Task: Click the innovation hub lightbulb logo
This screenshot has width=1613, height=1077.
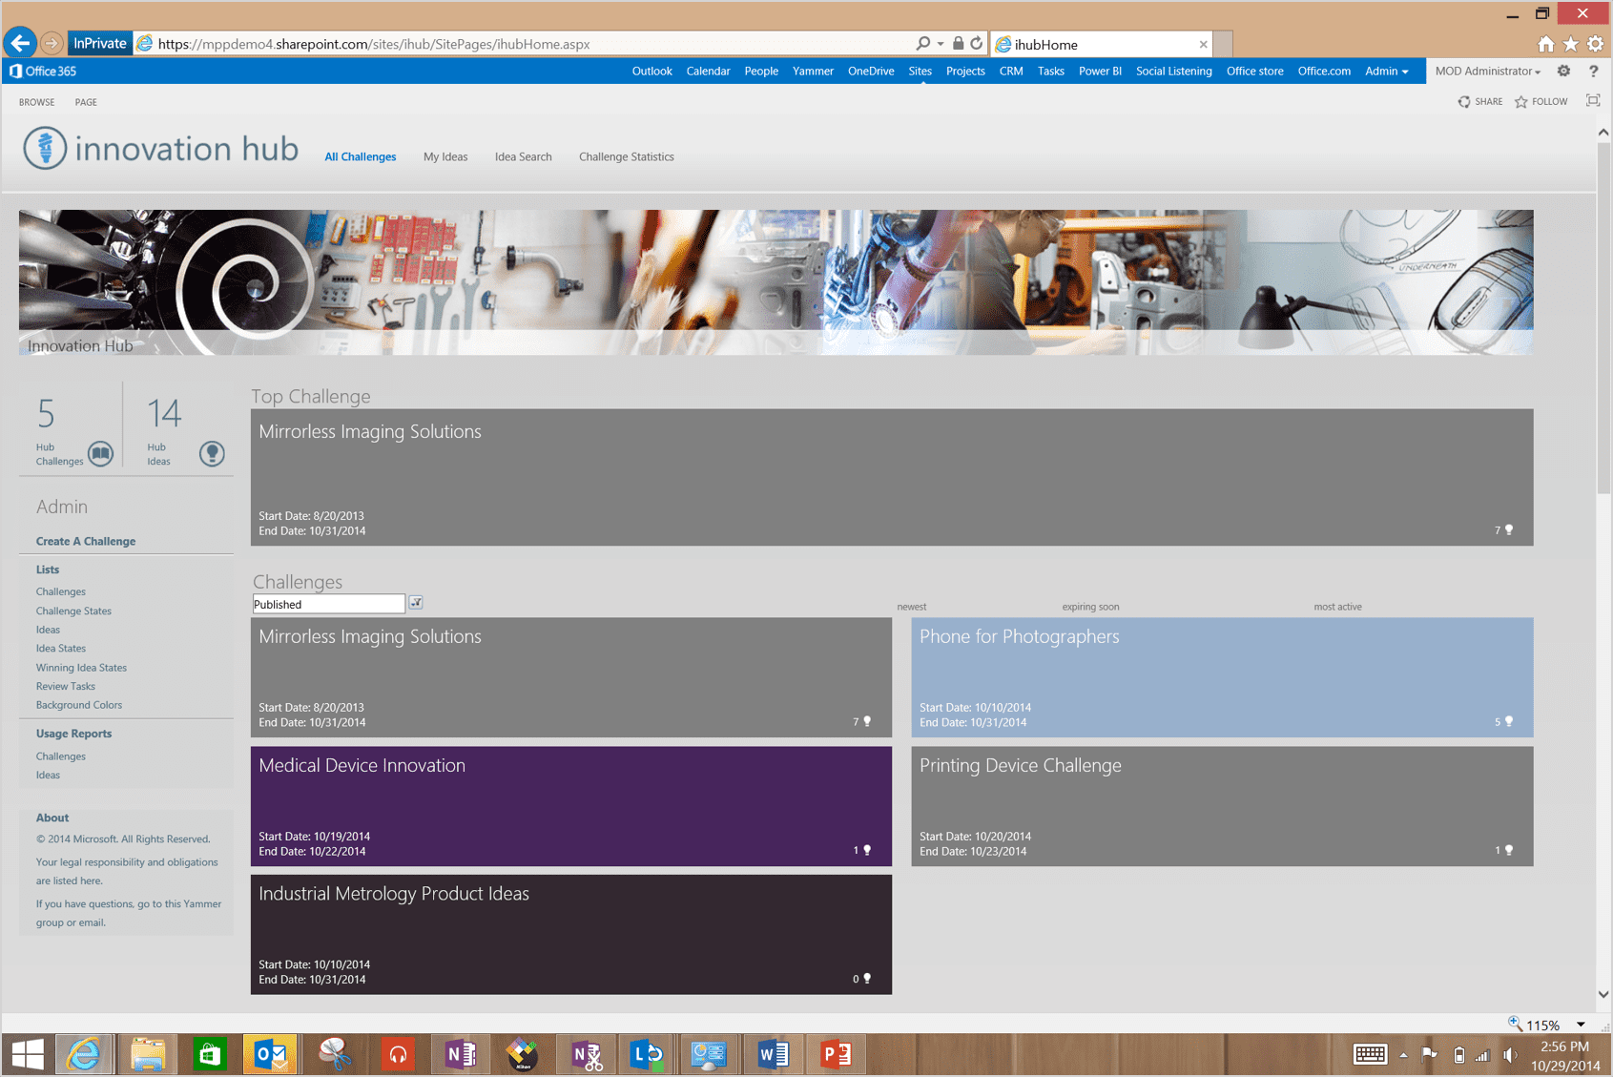Action: click(x=43, y=148)
